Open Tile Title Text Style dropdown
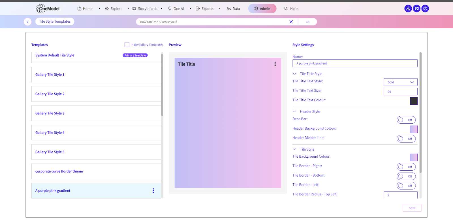This screenshot has height=223, width=453. point(400,82)
